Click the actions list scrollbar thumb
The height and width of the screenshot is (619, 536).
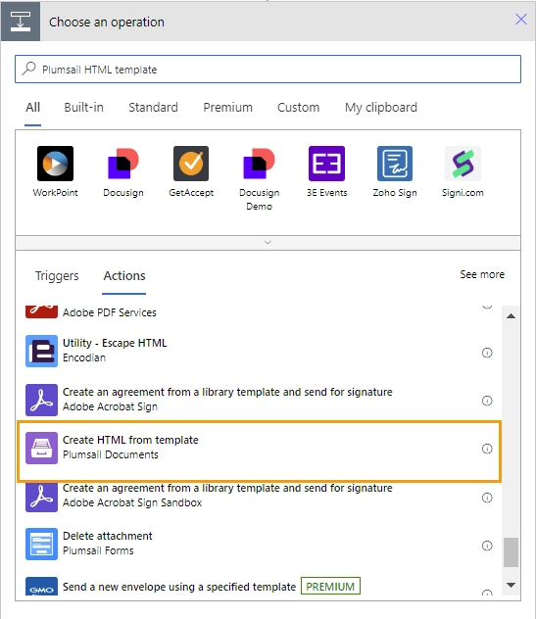click(511, 551)
